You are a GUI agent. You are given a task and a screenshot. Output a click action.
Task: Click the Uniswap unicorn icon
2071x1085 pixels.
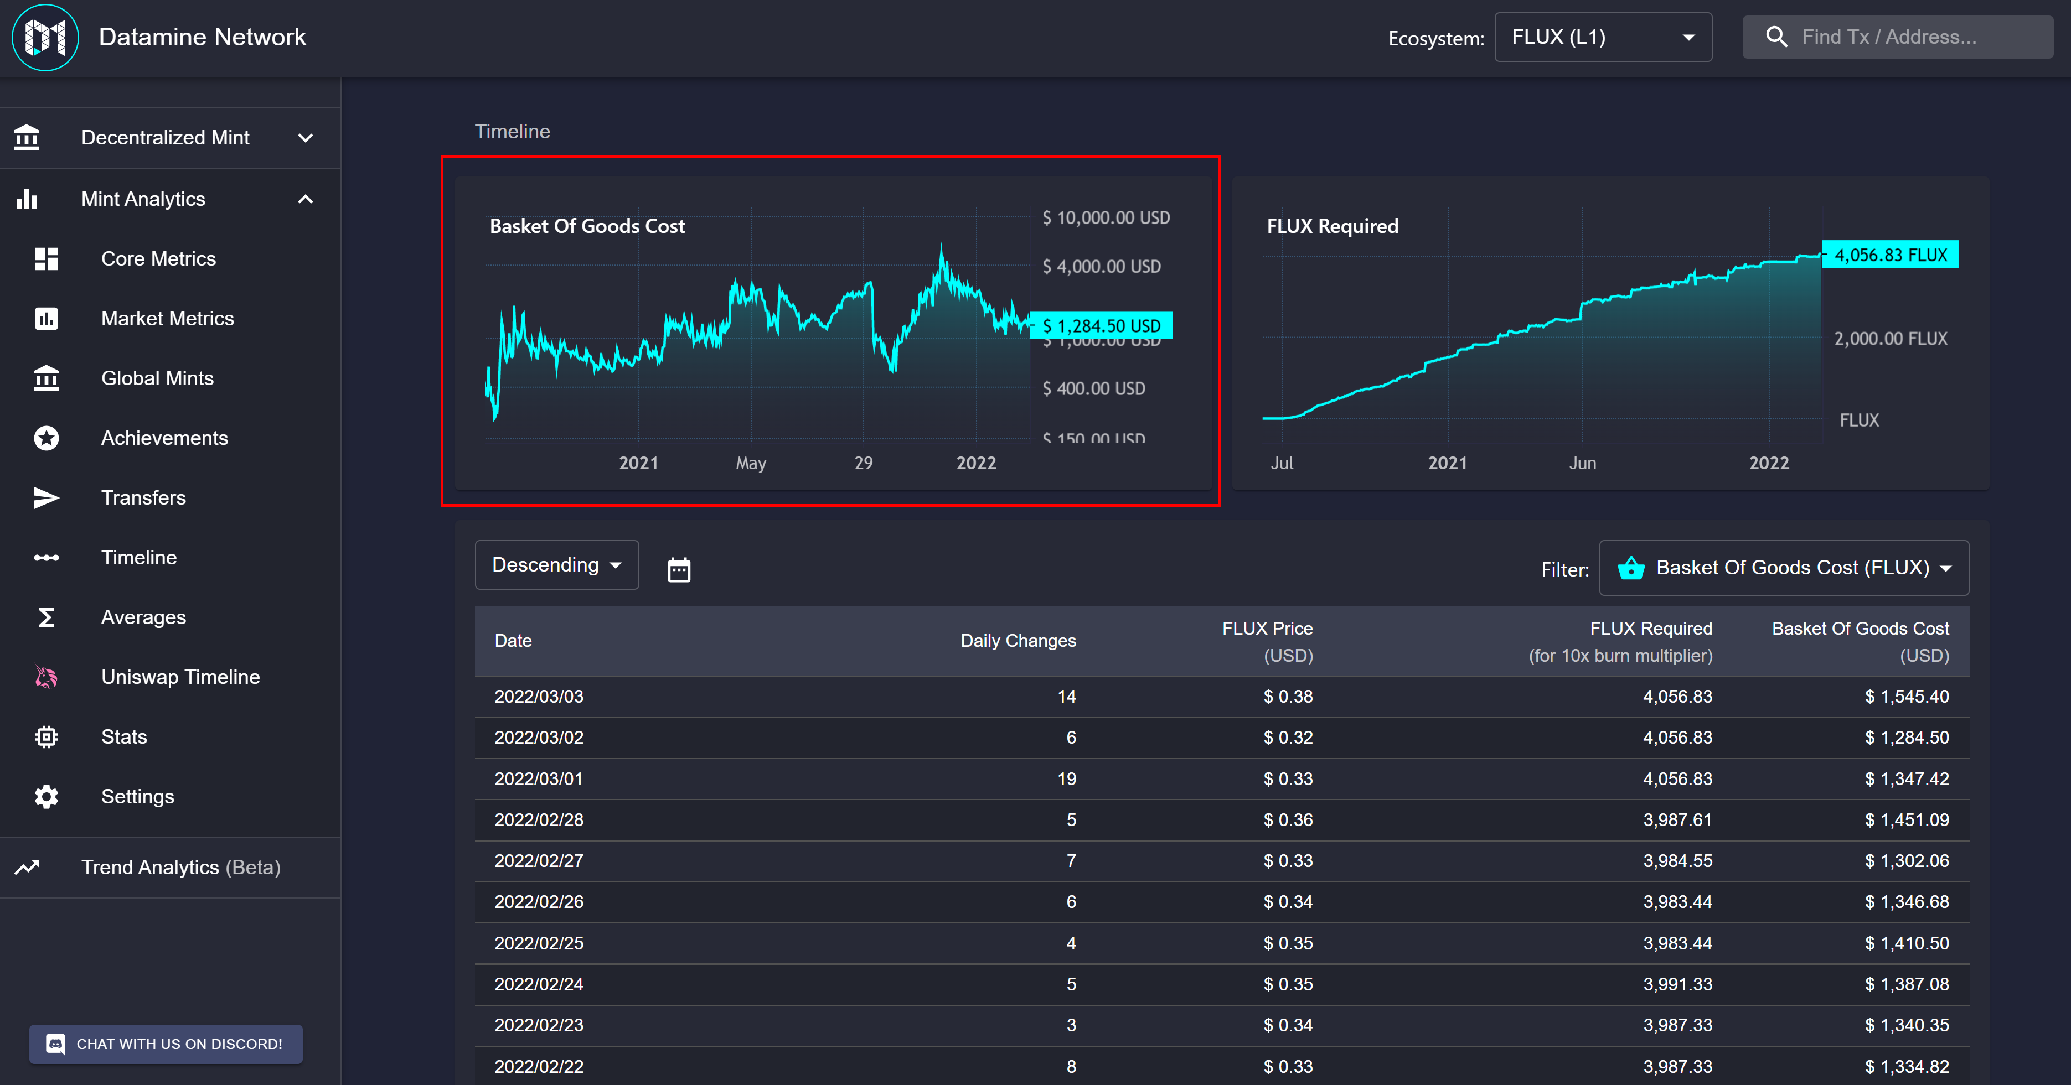[x=47, y=677]
